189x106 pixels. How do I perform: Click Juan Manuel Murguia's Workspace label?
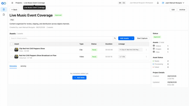(x=141, y=3)
